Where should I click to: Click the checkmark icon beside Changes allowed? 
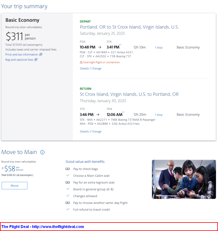tap(68, 196)
